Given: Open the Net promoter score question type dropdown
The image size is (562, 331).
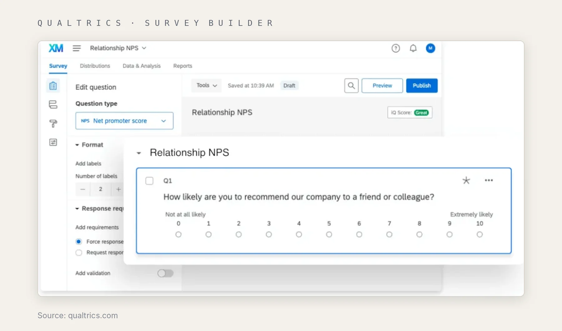Looking at the screenshot, I should 124,121.
